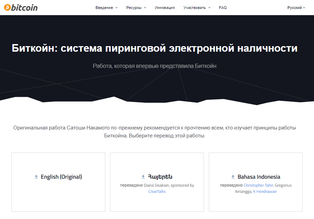The width and height of the screenshot is (314, 219).
Task: Open the Инновация page
Action: [x=165, y=8]
